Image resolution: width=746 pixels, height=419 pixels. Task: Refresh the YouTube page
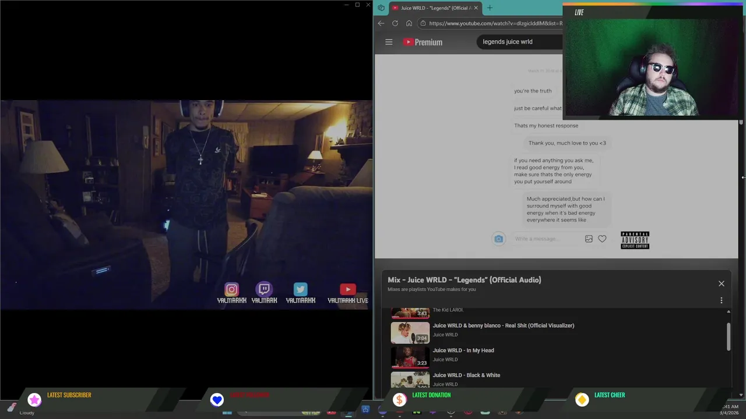click(x=395, y=23)
